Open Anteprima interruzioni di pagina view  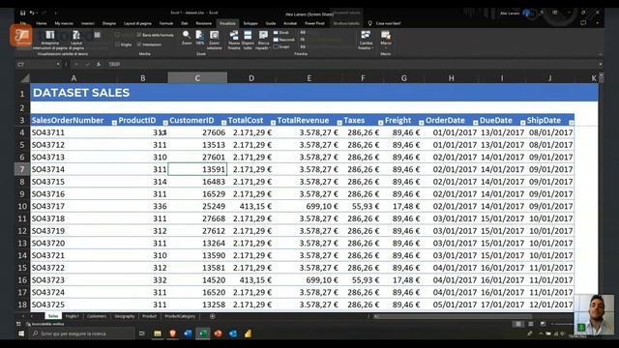pos(49,41)
